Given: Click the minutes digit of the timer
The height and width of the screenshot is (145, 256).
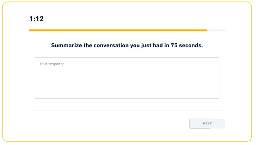Looking at the screenshot, I should pos(31,19).
